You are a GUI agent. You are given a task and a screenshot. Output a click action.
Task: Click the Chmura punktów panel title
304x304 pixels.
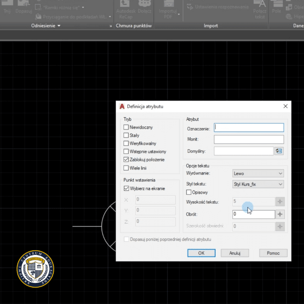coord(134,26)
